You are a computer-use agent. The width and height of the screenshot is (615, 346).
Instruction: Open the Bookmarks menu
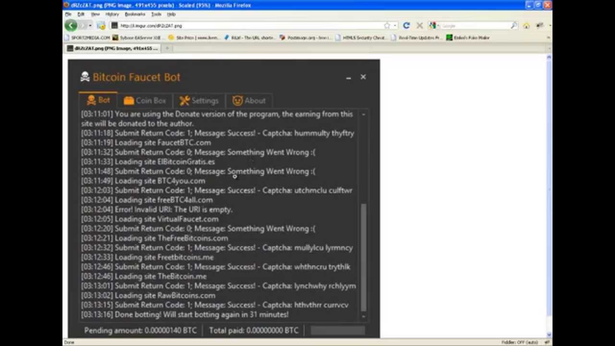pos(135,14)
